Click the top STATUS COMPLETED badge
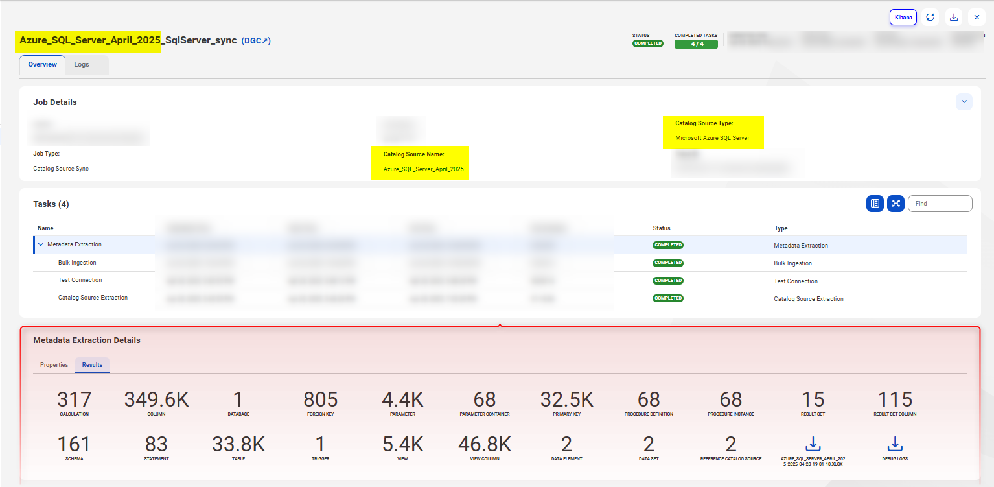Screen dimensions: 994x487 [x=648, y=43]
